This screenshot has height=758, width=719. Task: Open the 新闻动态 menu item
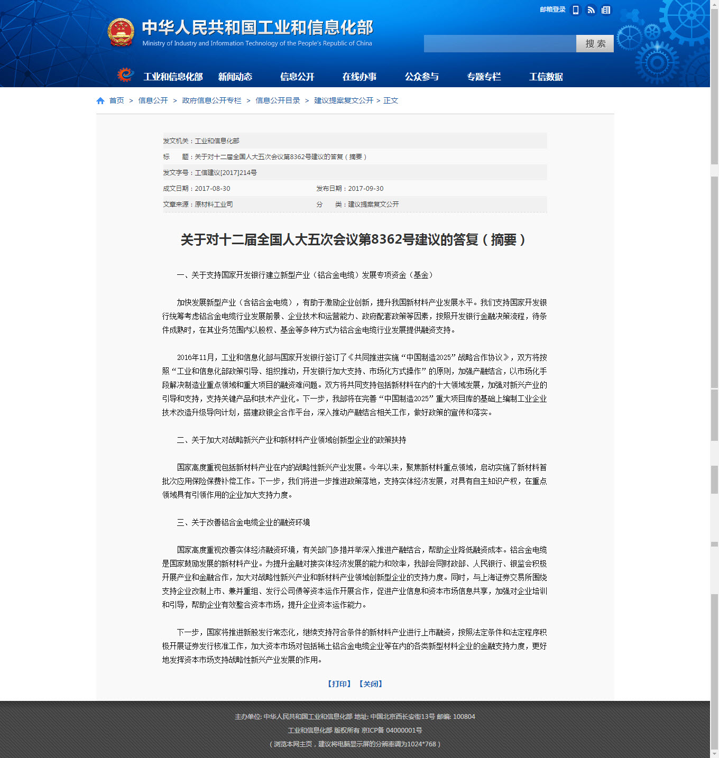tap(235, 77)
